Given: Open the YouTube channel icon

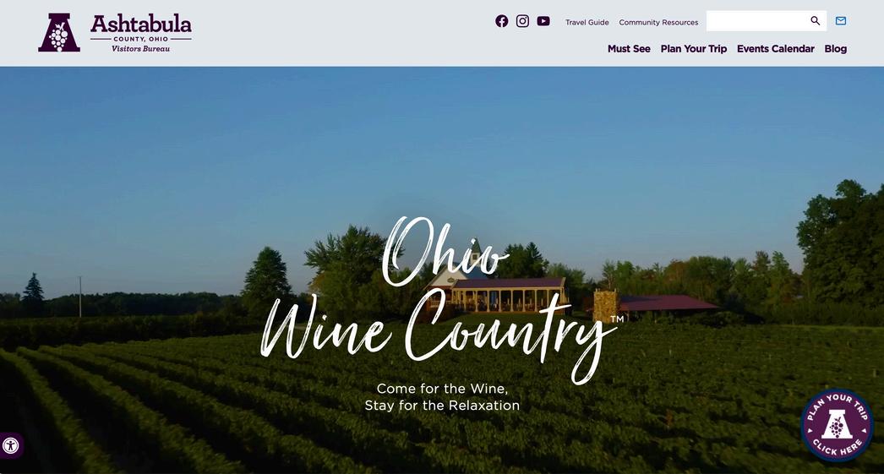Looking at the screenshot, I should pos(543,21).
